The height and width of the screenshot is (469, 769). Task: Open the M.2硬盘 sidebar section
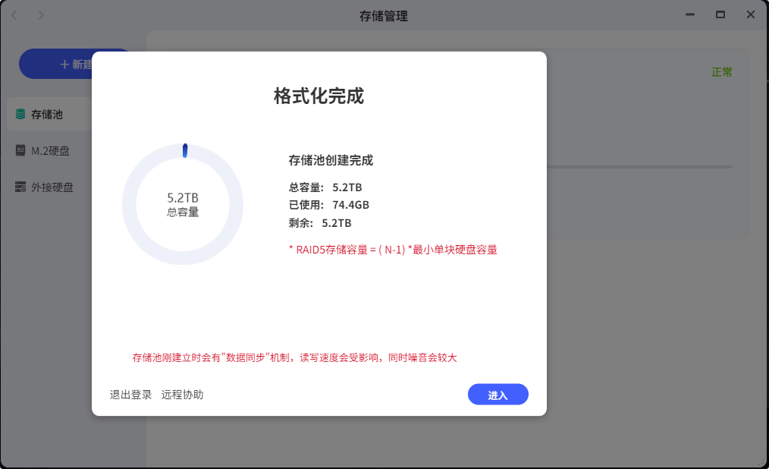(49, 150)
